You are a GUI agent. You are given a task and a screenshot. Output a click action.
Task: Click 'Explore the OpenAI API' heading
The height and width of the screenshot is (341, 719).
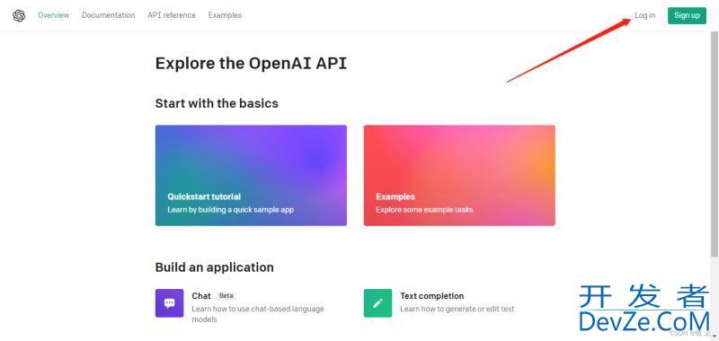(x=251, y=63)
